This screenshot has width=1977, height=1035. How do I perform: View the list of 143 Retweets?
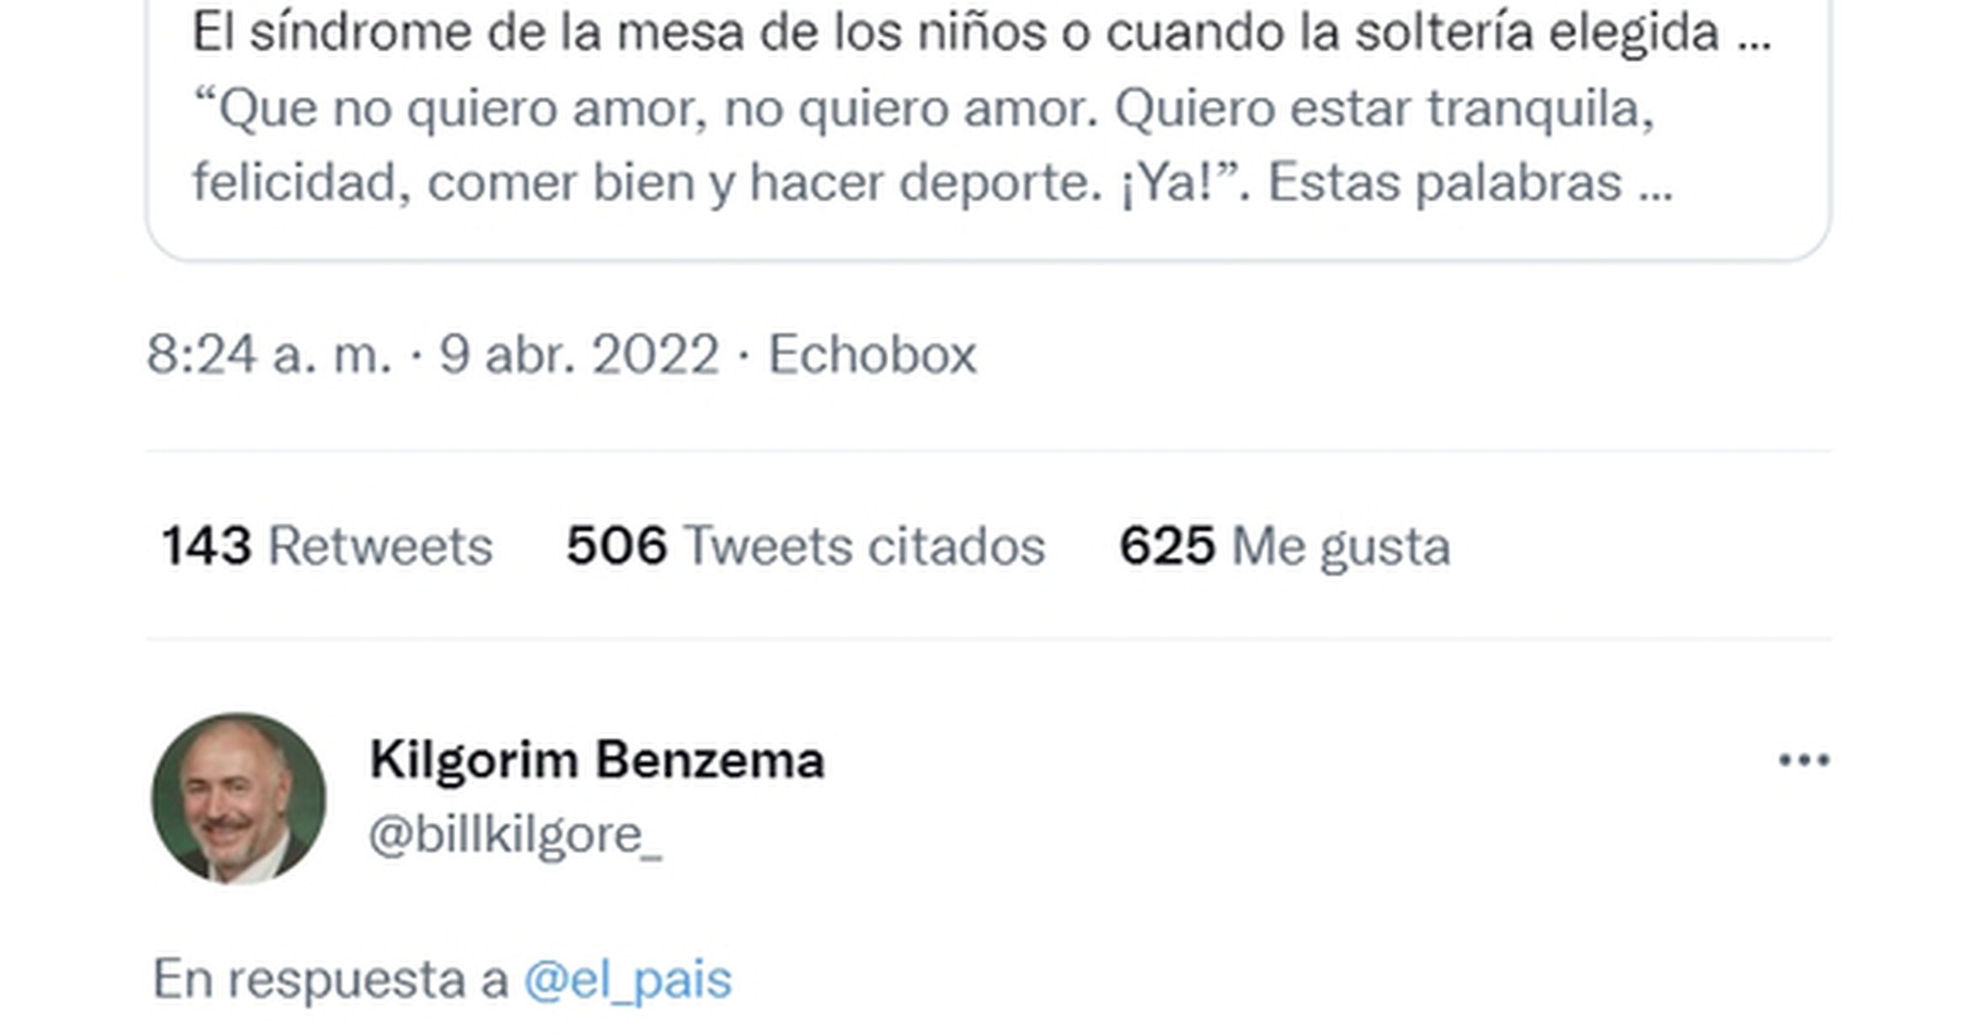tap(326, 546)
